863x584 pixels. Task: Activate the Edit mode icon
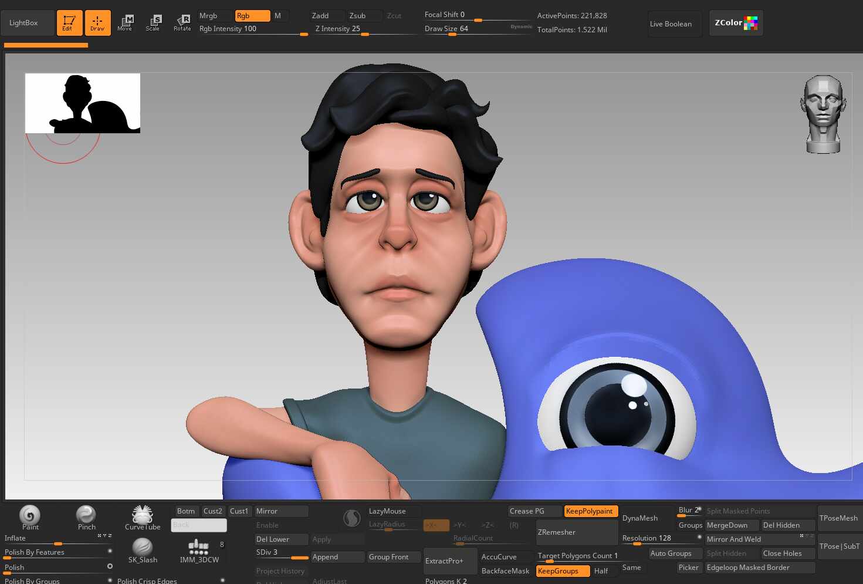pyautogui.click(x=69, y=23)
